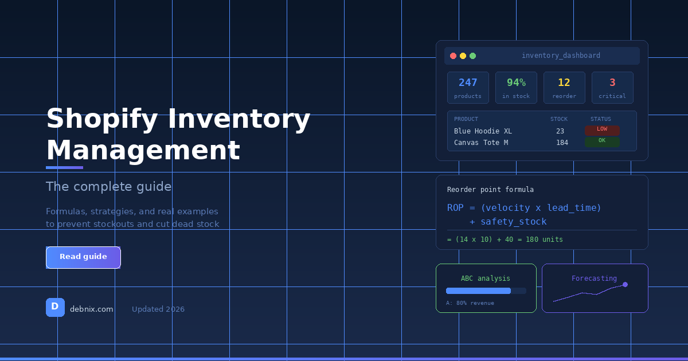The height and width of the screenshot is (361, 688).
Task: Click the Updated 2026 text
Action: tap(158, 309)
